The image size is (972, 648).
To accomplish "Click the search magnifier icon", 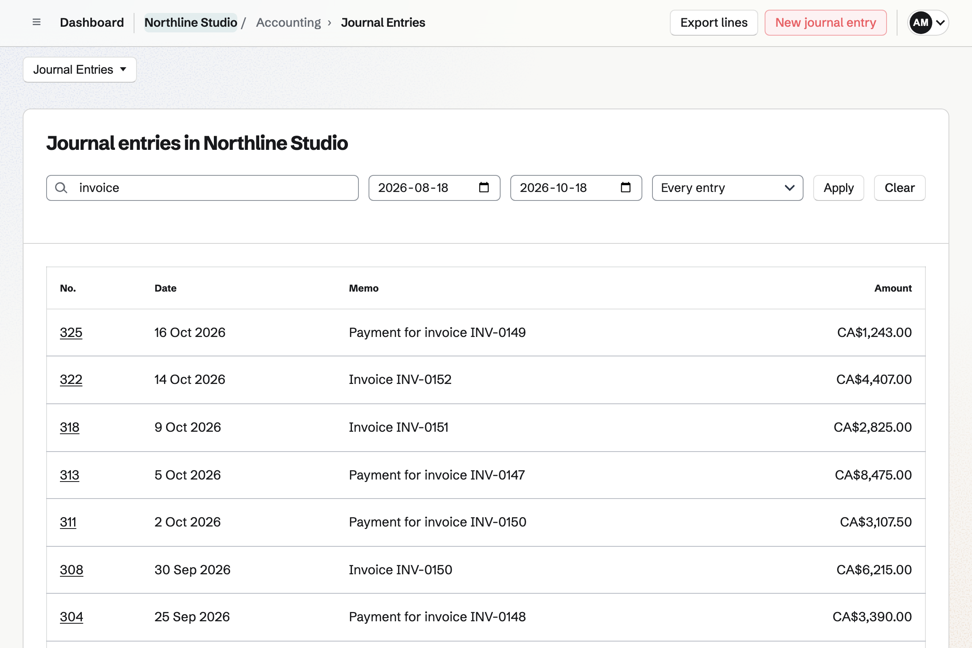I will [61, 188].
